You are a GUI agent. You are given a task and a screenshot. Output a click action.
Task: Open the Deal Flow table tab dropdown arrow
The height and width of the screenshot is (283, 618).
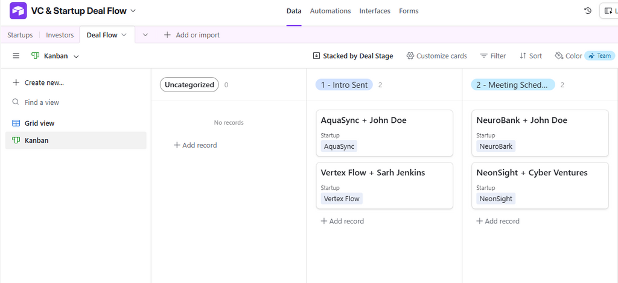click(124, 35)
